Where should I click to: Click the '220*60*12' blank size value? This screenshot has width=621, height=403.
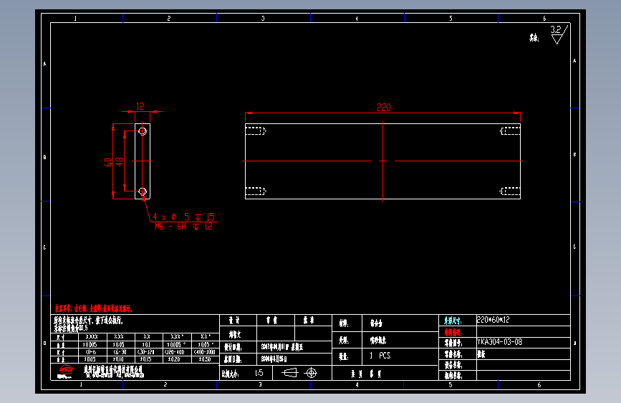pos(493,320)
